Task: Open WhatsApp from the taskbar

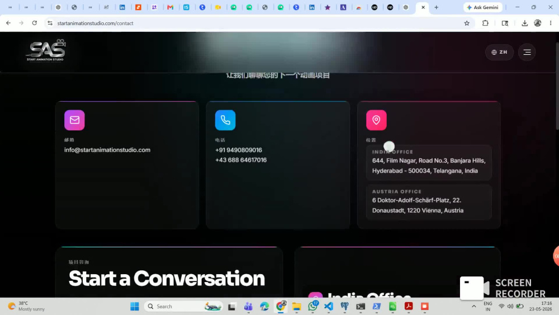Action: pos(313,307)
